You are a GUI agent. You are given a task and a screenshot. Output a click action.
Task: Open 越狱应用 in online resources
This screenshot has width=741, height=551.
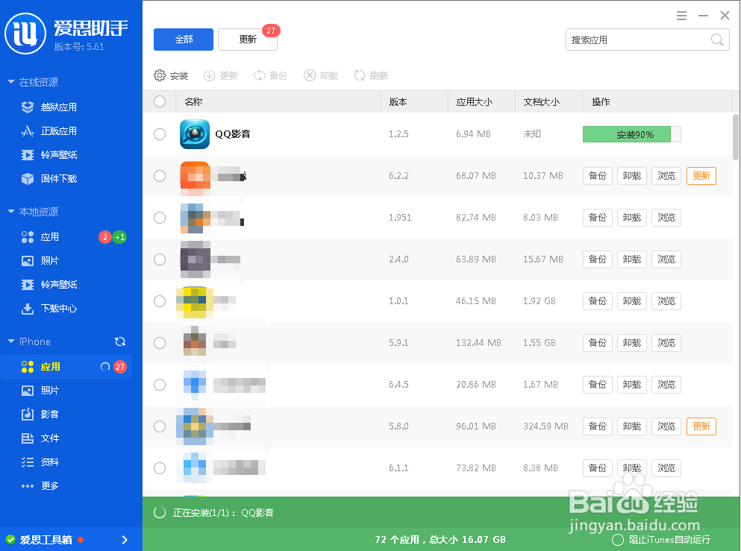click(x=49, y=107)
